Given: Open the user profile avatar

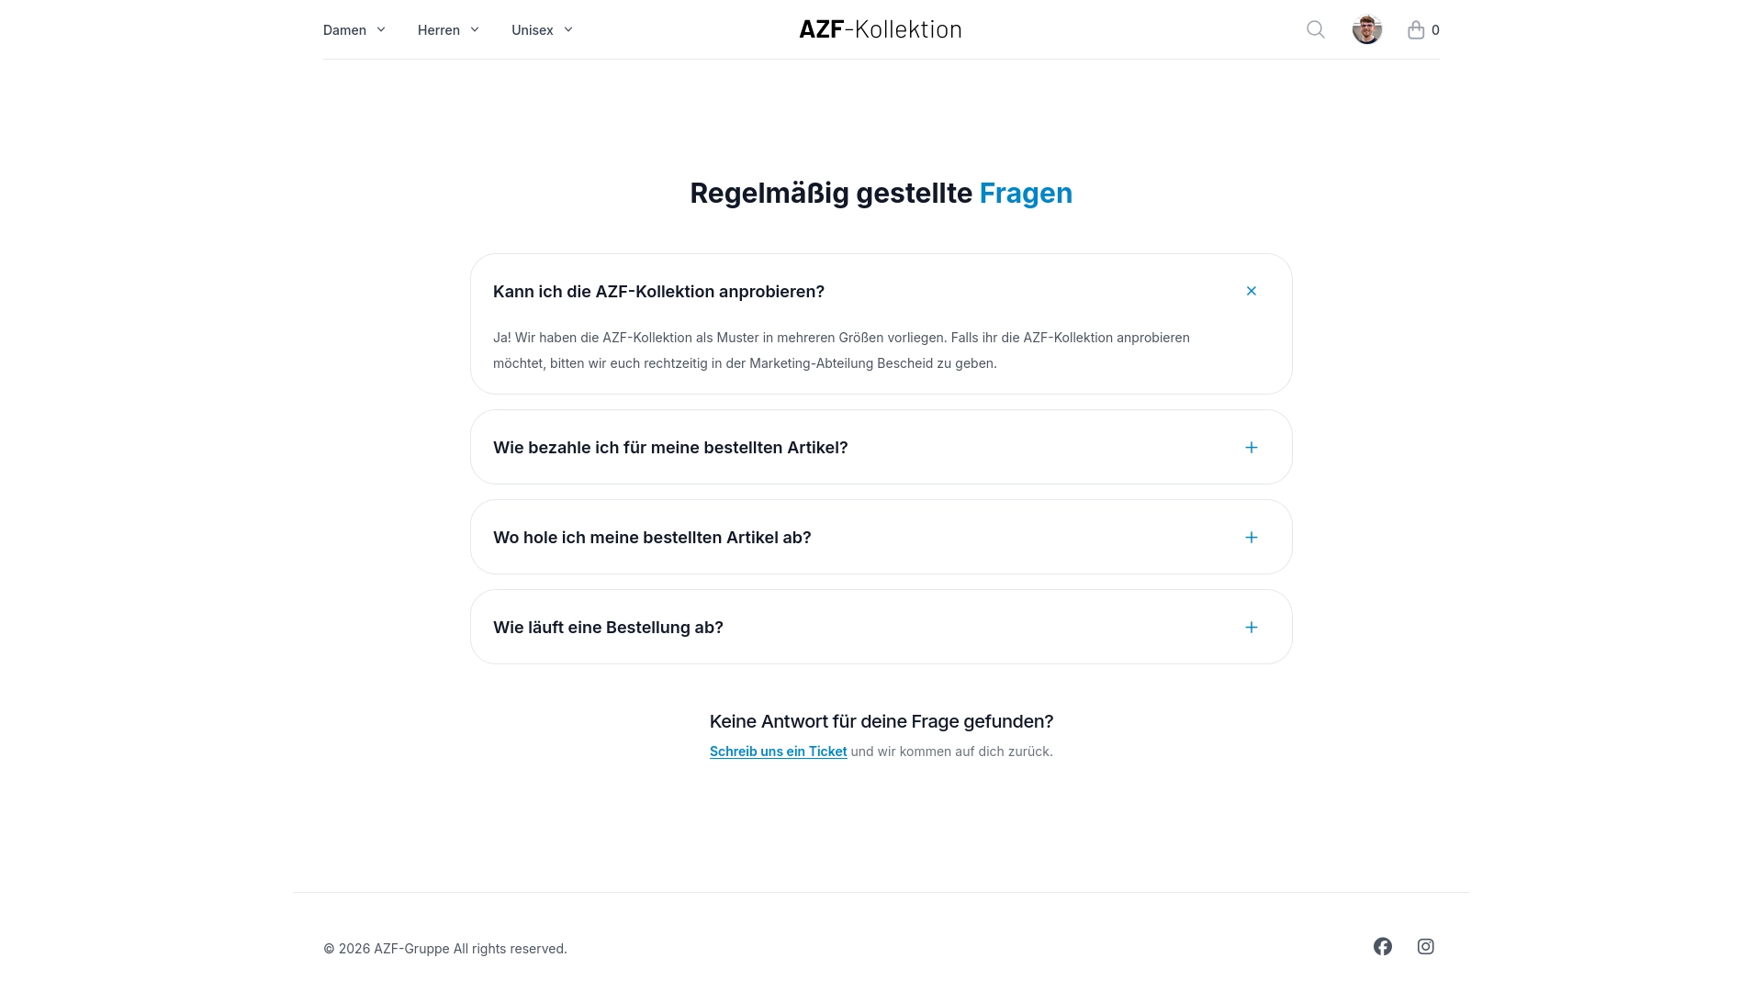Looking at the screenshot, I should (1366, 29).
